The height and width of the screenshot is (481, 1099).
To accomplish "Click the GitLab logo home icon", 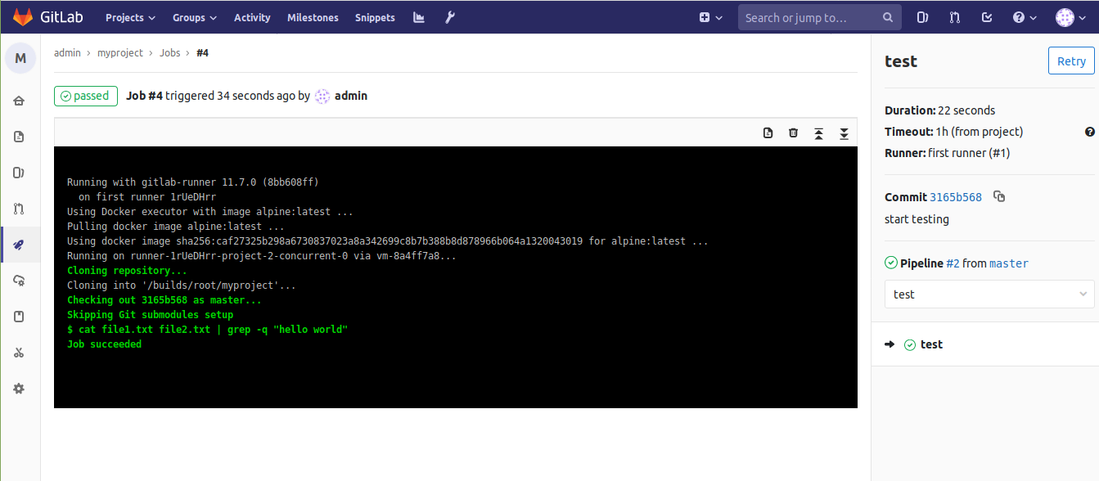I will pyautogui.click(x=24, y=16).
